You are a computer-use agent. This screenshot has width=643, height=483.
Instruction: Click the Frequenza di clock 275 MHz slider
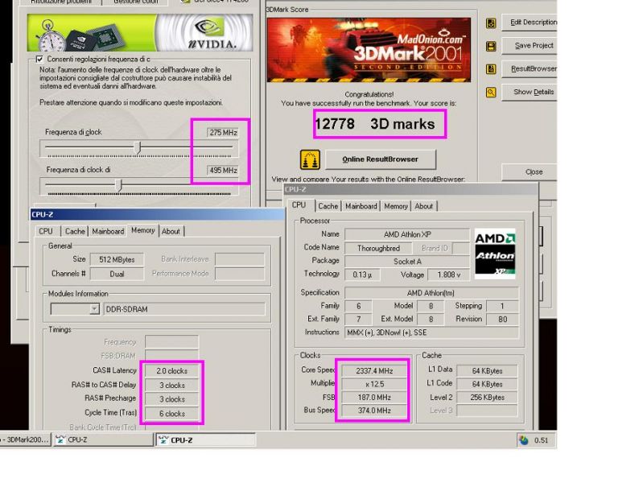(138, 147)
